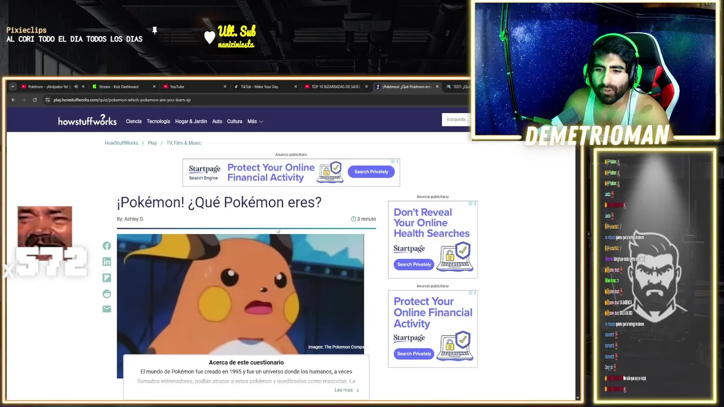Expand the Más dropdown menu

pyautogui.click(x=255, y=122)
